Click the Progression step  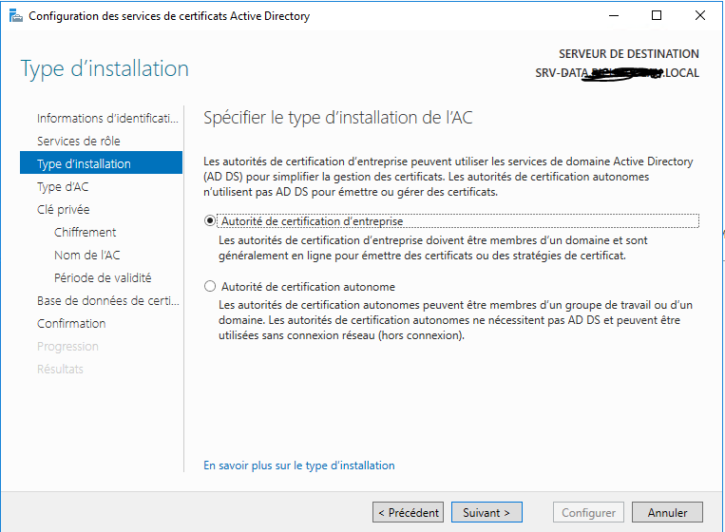coord(67,346)
